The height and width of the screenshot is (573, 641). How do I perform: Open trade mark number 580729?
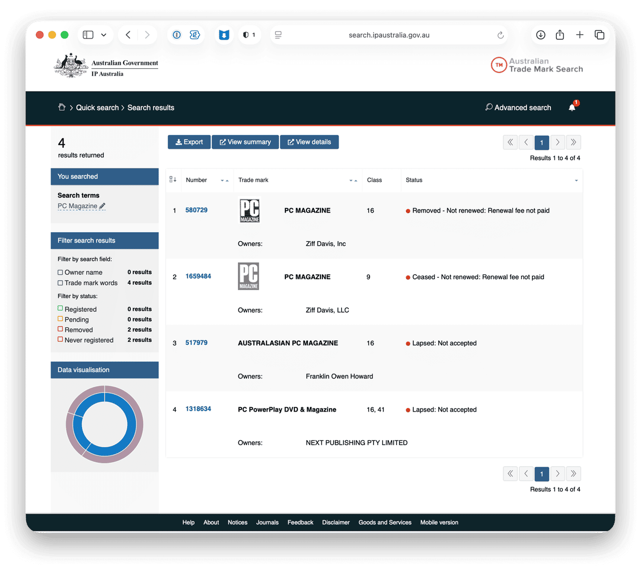point(196,210)
